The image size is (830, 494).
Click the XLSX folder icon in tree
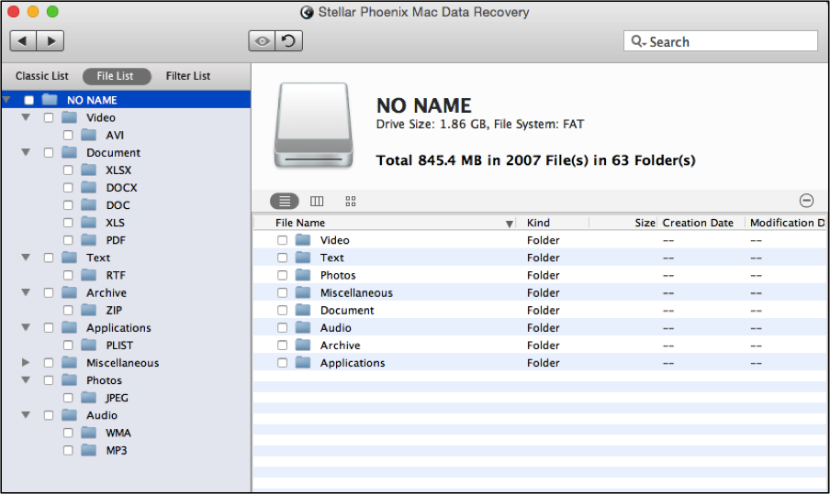pyautogui.click(x=88, y=170)
